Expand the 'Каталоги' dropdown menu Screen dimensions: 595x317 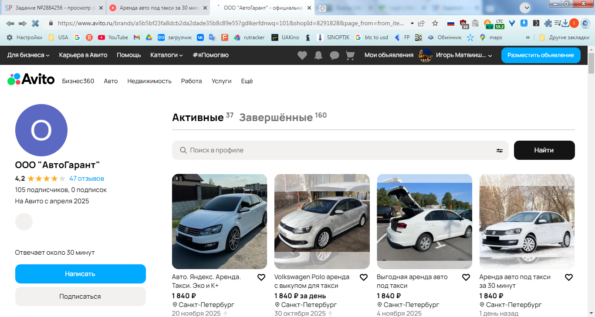166,55
